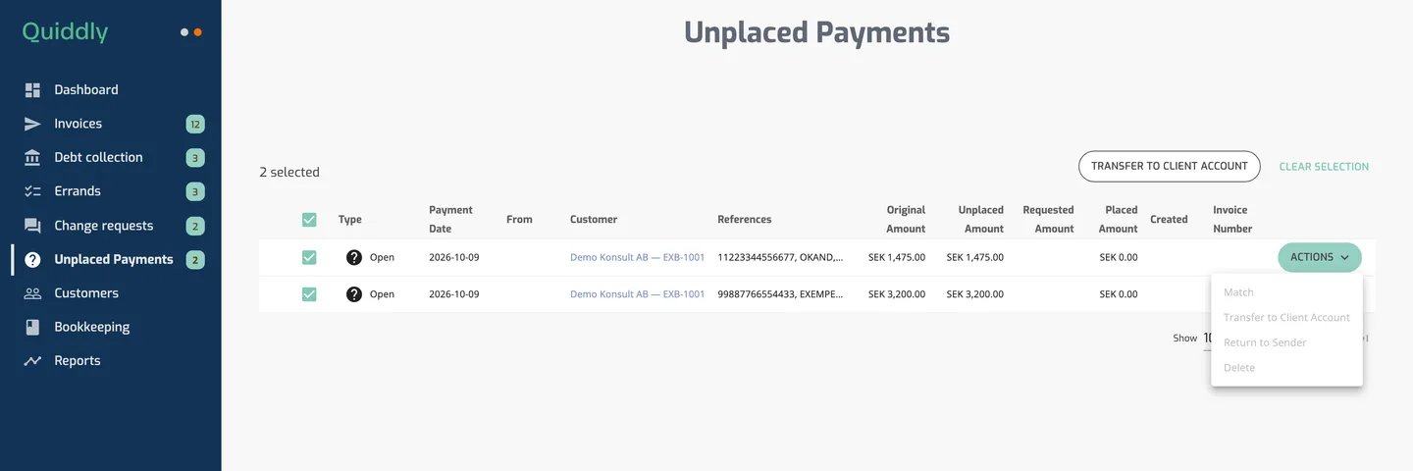Uncheck the row with reference 99887766554433
The width and height of the screenshot is (1413, 471).
coord(309,294)
